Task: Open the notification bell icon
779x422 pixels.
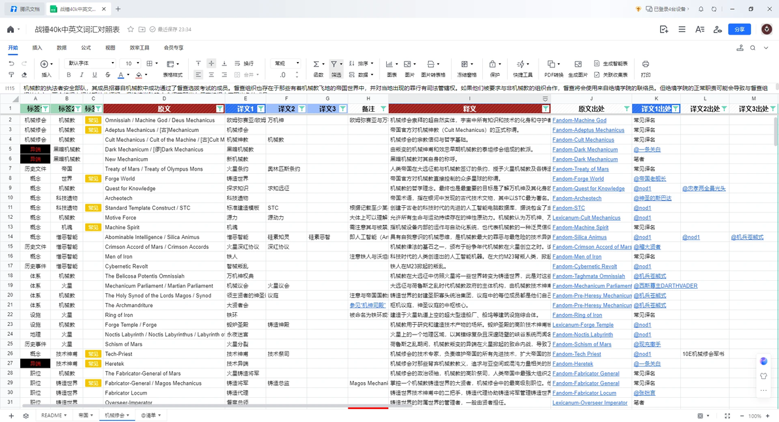Action: pyautogui.click(x=701, y=9)
